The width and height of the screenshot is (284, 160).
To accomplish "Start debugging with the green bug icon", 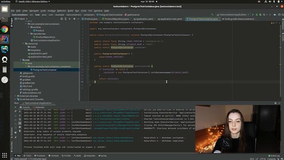I will [256, 15].
